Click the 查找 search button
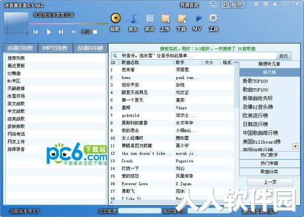The height and width of the screenshot is (217, 304). tap(283, 56)
